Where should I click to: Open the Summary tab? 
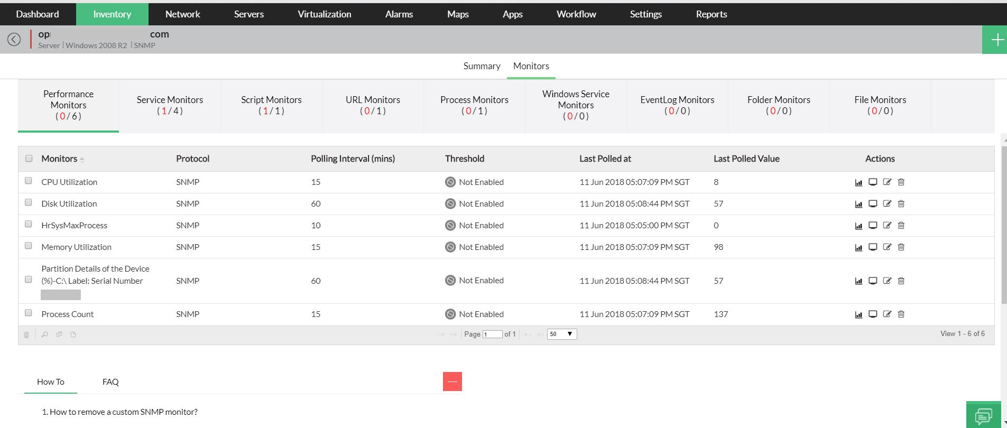coord(482,66)
